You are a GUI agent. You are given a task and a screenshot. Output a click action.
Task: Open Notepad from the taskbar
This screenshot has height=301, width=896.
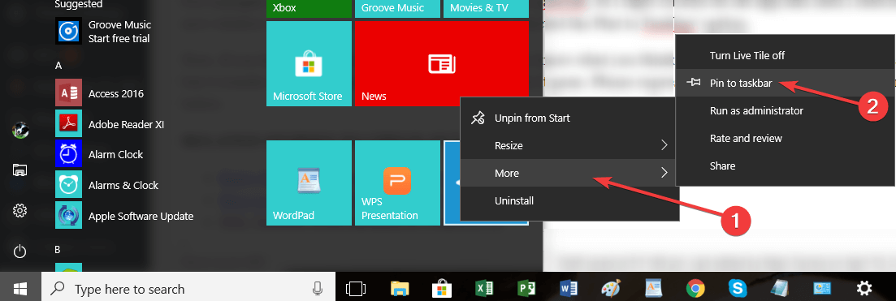pos(779,289)
